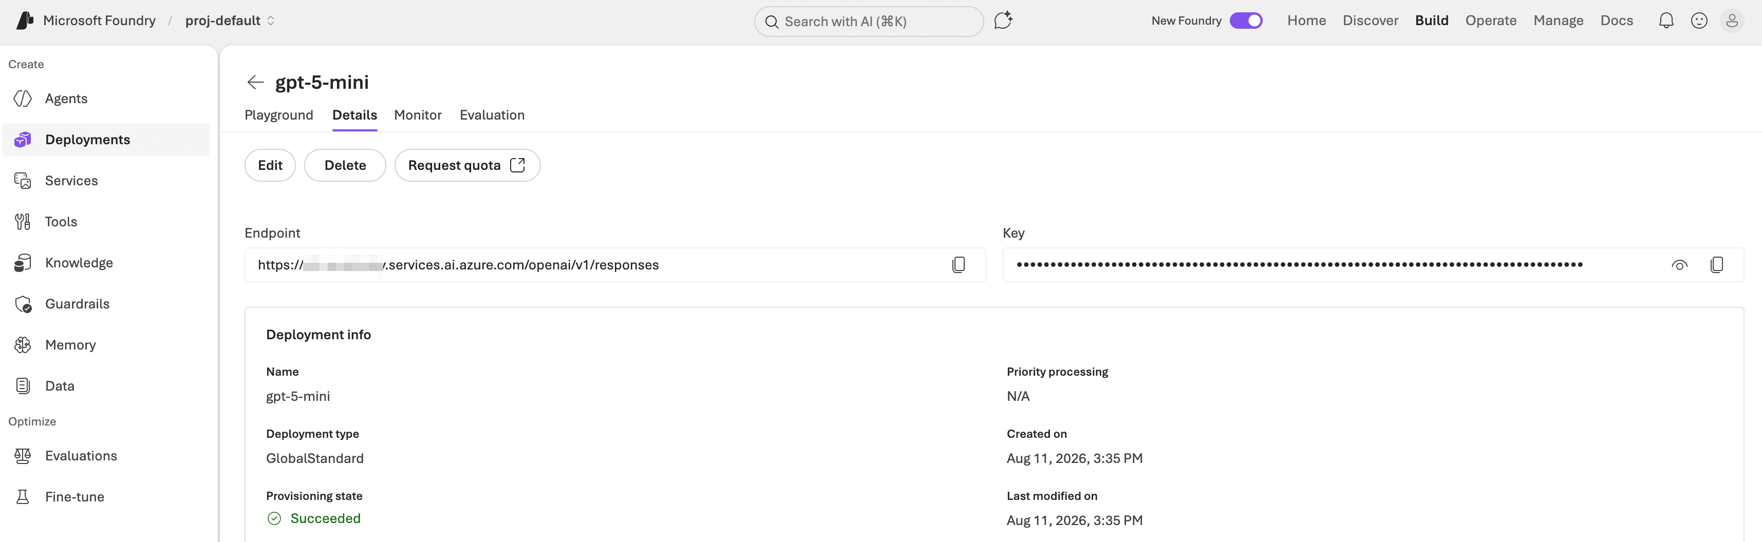Click the search magnifier icon
The image size is (1762, 542).
point(772,22)
